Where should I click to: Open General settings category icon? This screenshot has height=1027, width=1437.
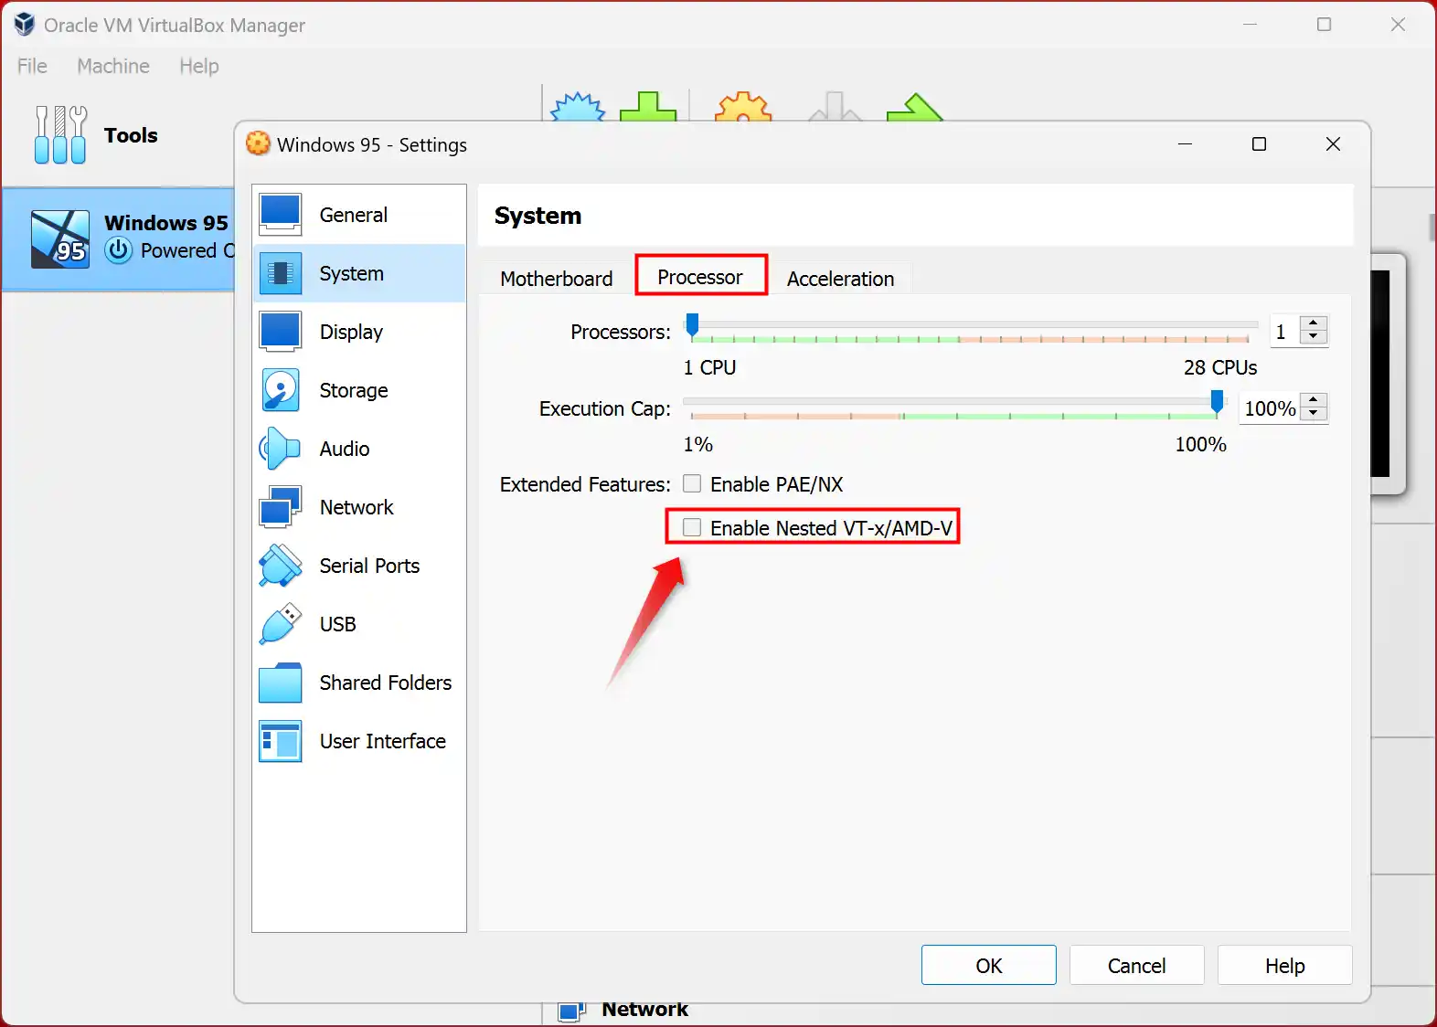(x=280, y=215)
